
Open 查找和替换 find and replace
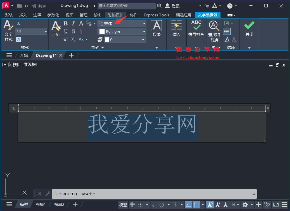(x=214, y=31)
